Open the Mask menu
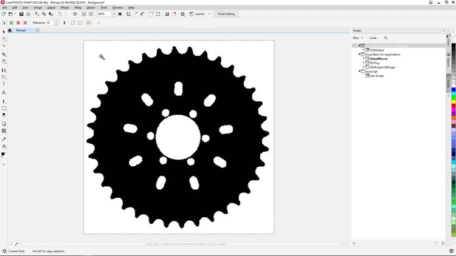 tap(78, 7)
